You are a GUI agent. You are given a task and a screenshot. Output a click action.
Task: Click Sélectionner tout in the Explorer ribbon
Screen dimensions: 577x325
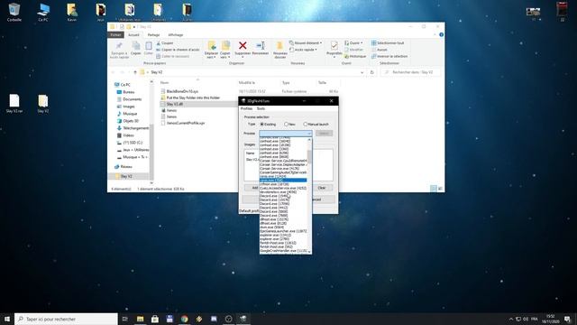[x=388, y=43]
